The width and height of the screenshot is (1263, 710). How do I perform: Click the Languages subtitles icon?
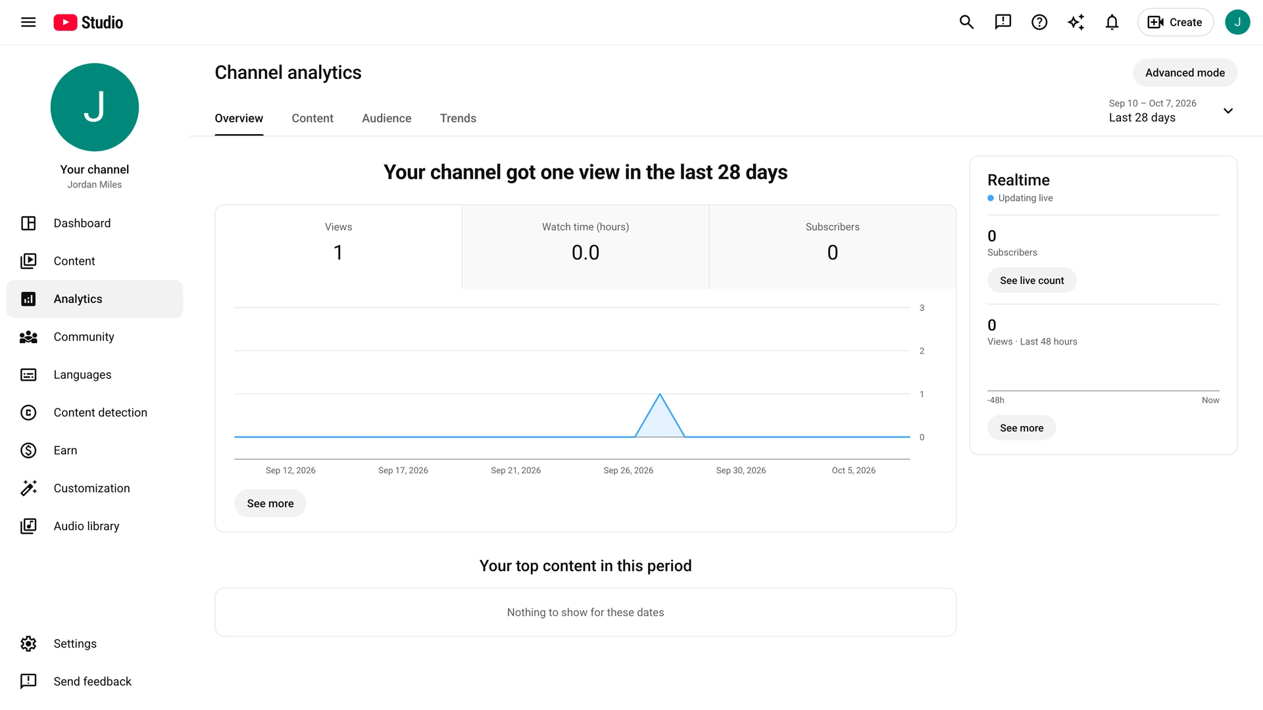point(28,375)
